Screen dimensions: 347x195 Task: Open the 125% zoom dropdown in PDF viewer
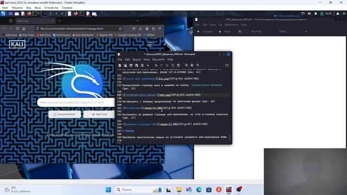coord(293,31)
